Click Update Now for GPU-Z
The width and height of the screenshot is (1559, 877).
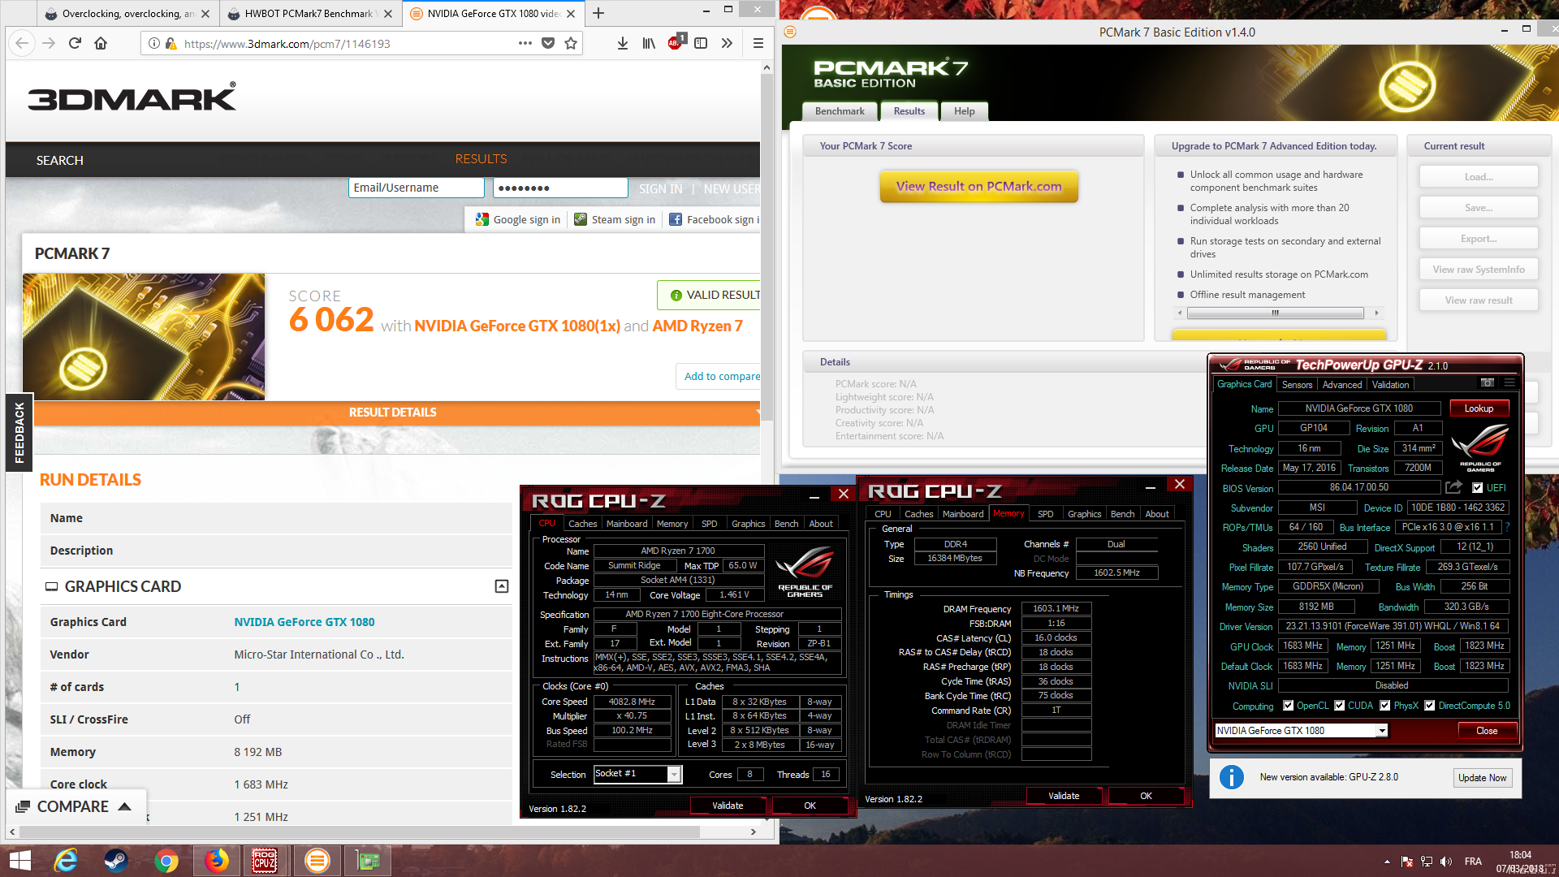tap(1482, 778)
